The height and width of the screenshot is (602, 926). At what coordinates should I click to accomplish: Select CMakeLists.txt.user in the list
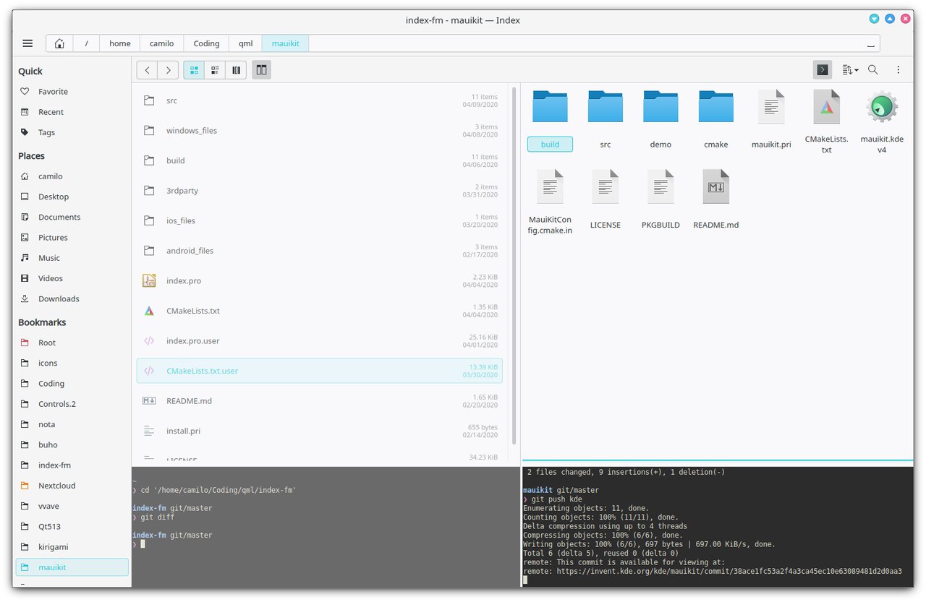tap(319, 371)
